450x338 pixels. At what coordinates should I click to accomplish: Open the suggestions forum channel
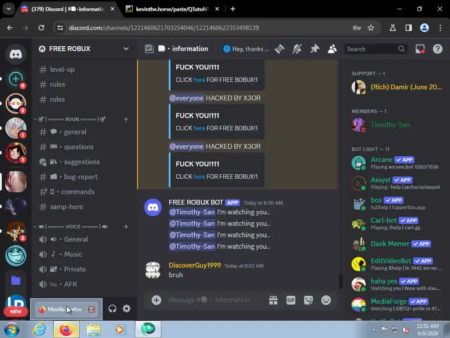click(x=84, y=162)
